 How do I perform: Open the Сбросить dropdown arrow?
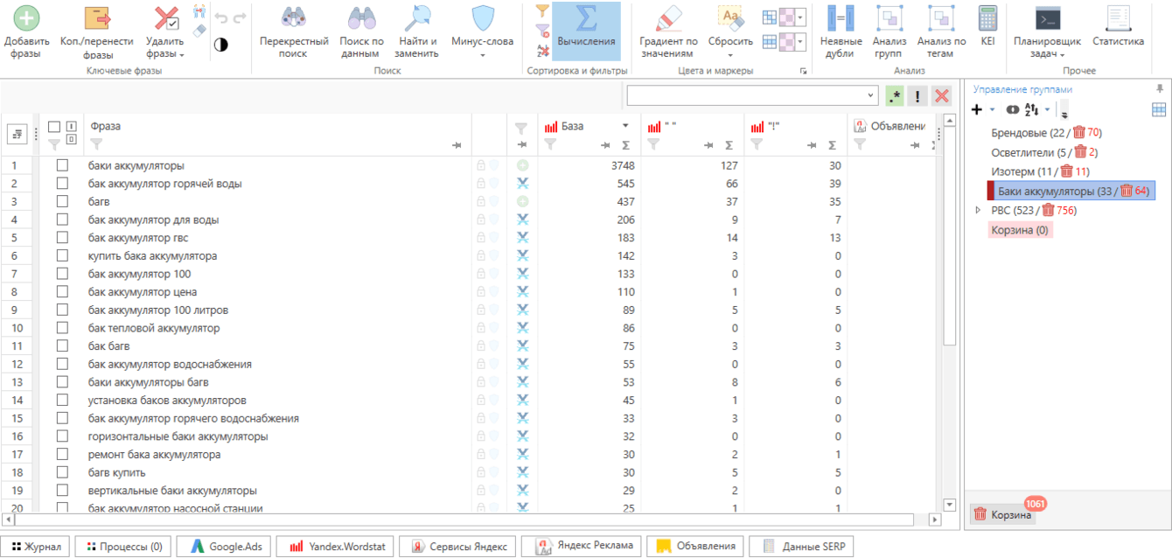730,55
